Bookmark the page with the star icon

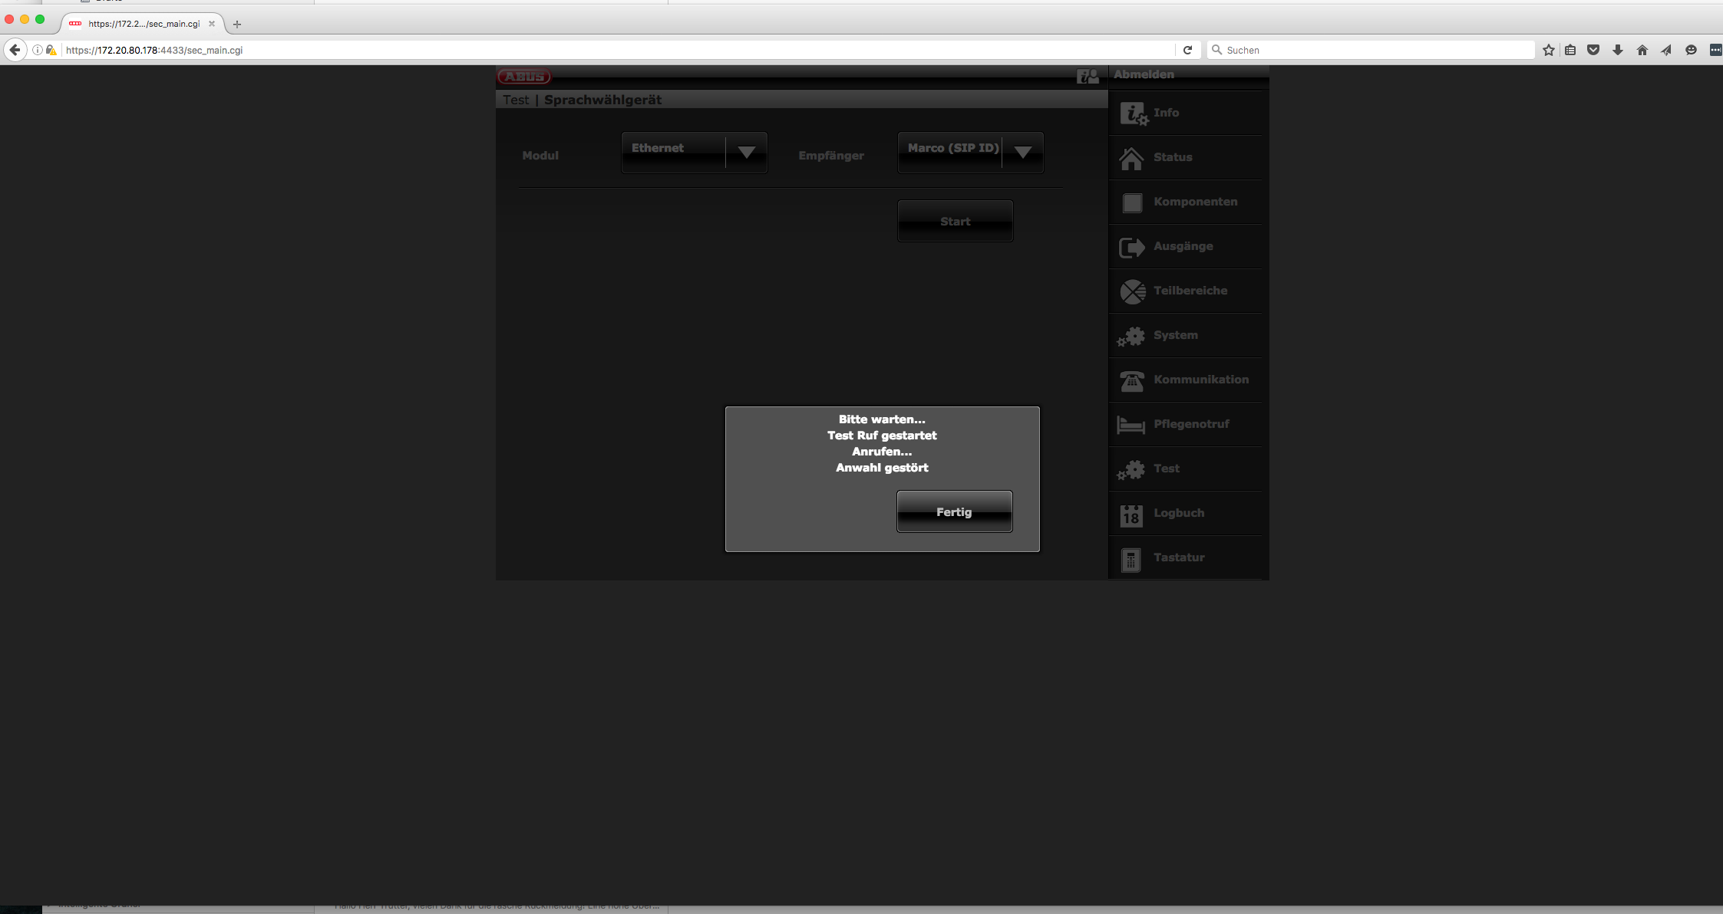(1549, 50)
